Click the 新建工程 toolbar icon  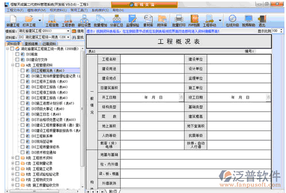tap(13, 21)
